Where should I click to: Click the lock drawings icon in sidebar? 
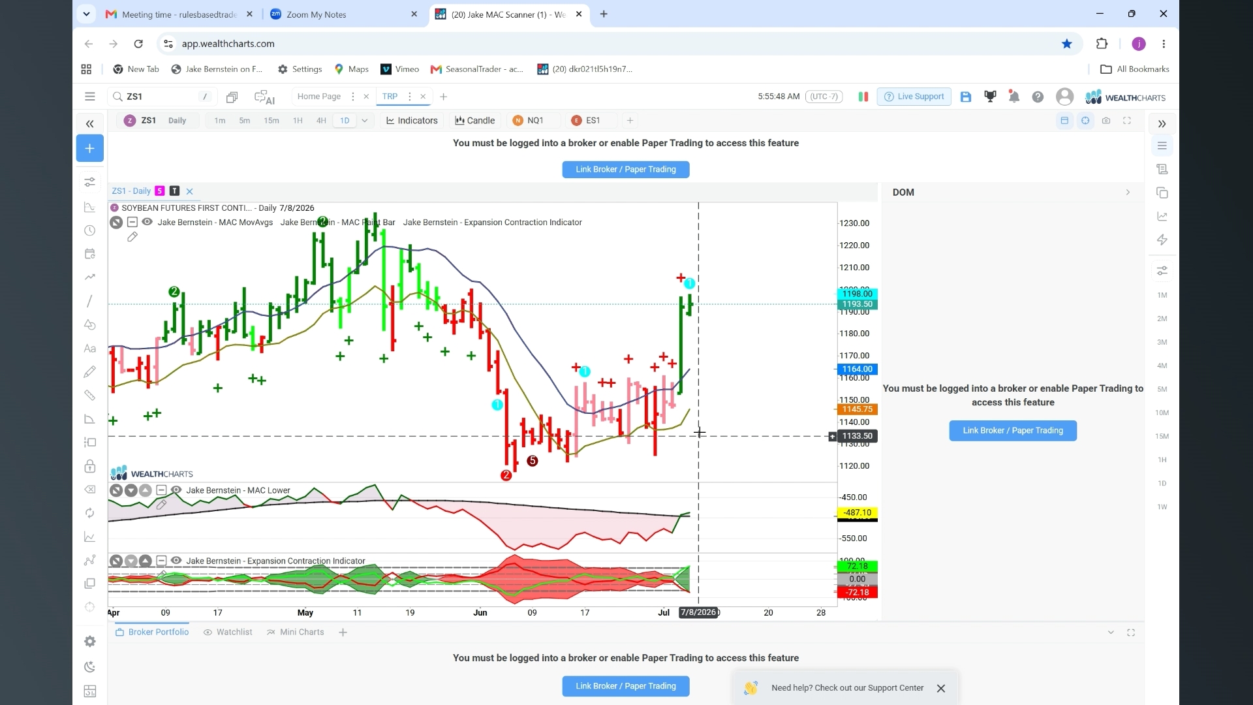pyautogui.click(x=90, y=466)
